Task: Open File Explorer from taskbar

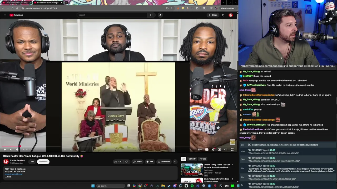Action: [163, 186]
